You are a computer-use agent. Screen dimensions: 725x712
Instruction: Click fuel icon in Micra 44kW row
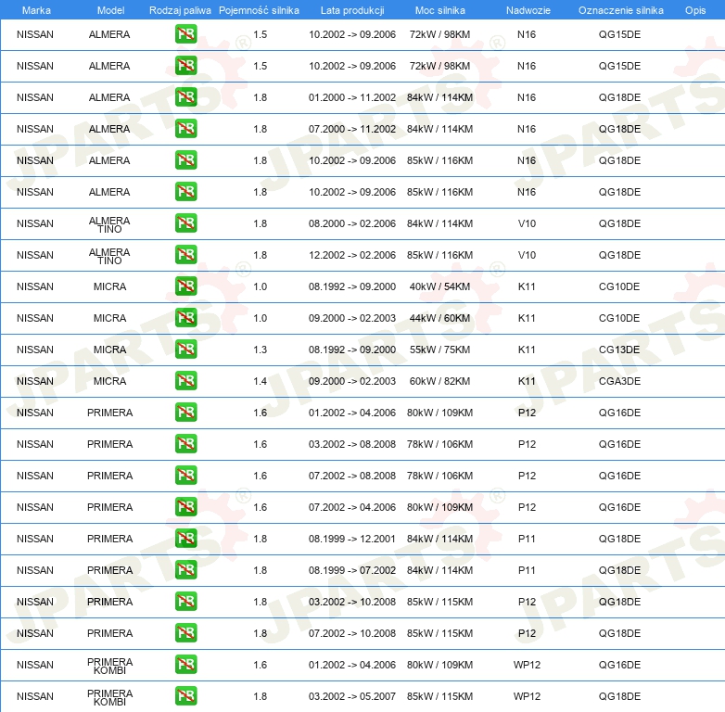185,317
